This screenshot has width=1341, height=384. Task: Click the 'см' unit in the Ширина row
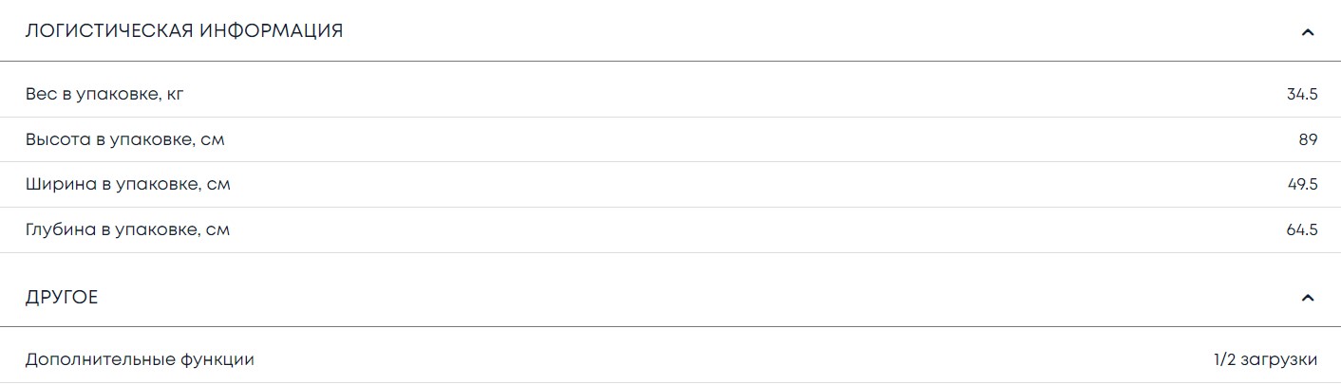coord(218,185)
